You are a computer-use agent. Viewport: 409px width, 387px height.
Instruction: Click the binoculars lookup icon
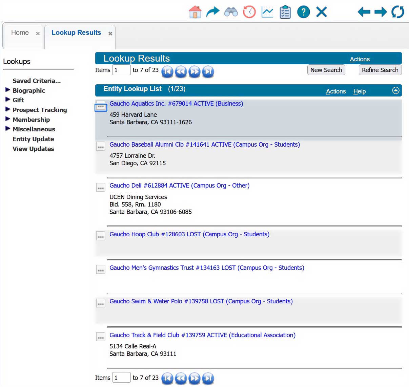(231, 12)
